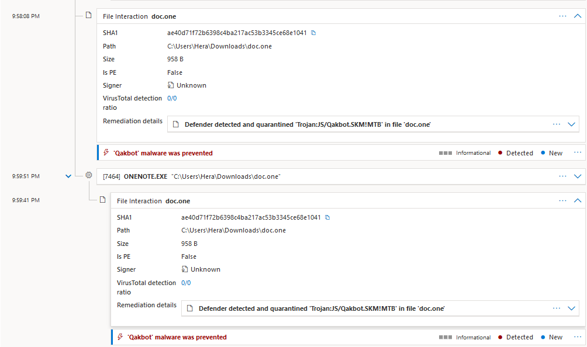The width and height of the screenshot is (587, 347).
Task: Click the lightning alert icon in the 9:58:08 PM Qakbot alert
Action: 106,152
